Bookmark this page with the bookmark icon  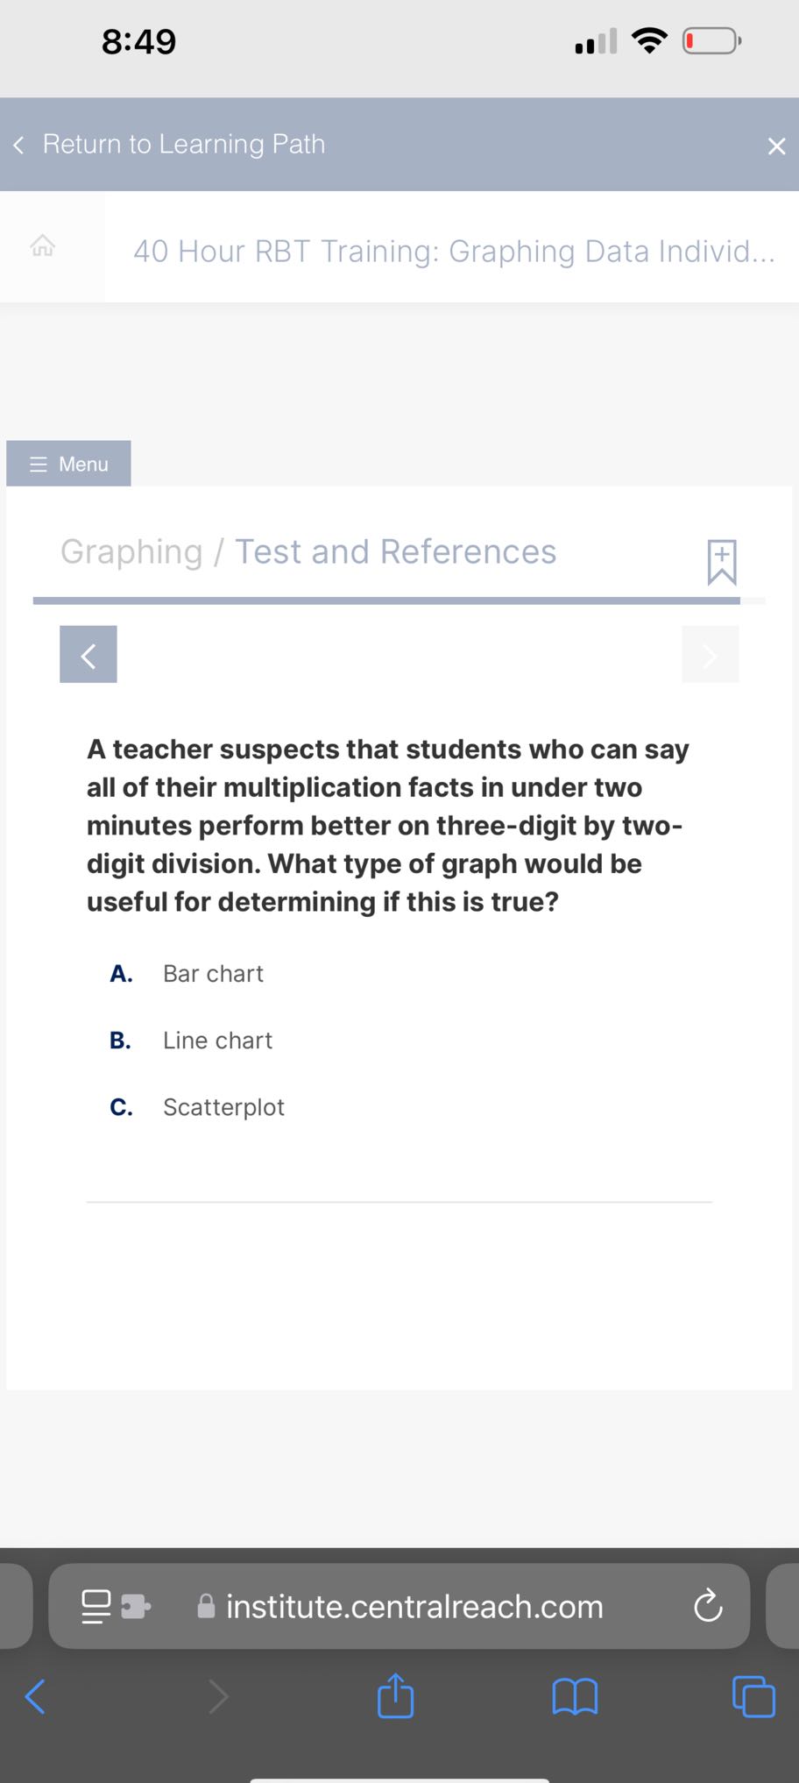click(x=722, y=562)
